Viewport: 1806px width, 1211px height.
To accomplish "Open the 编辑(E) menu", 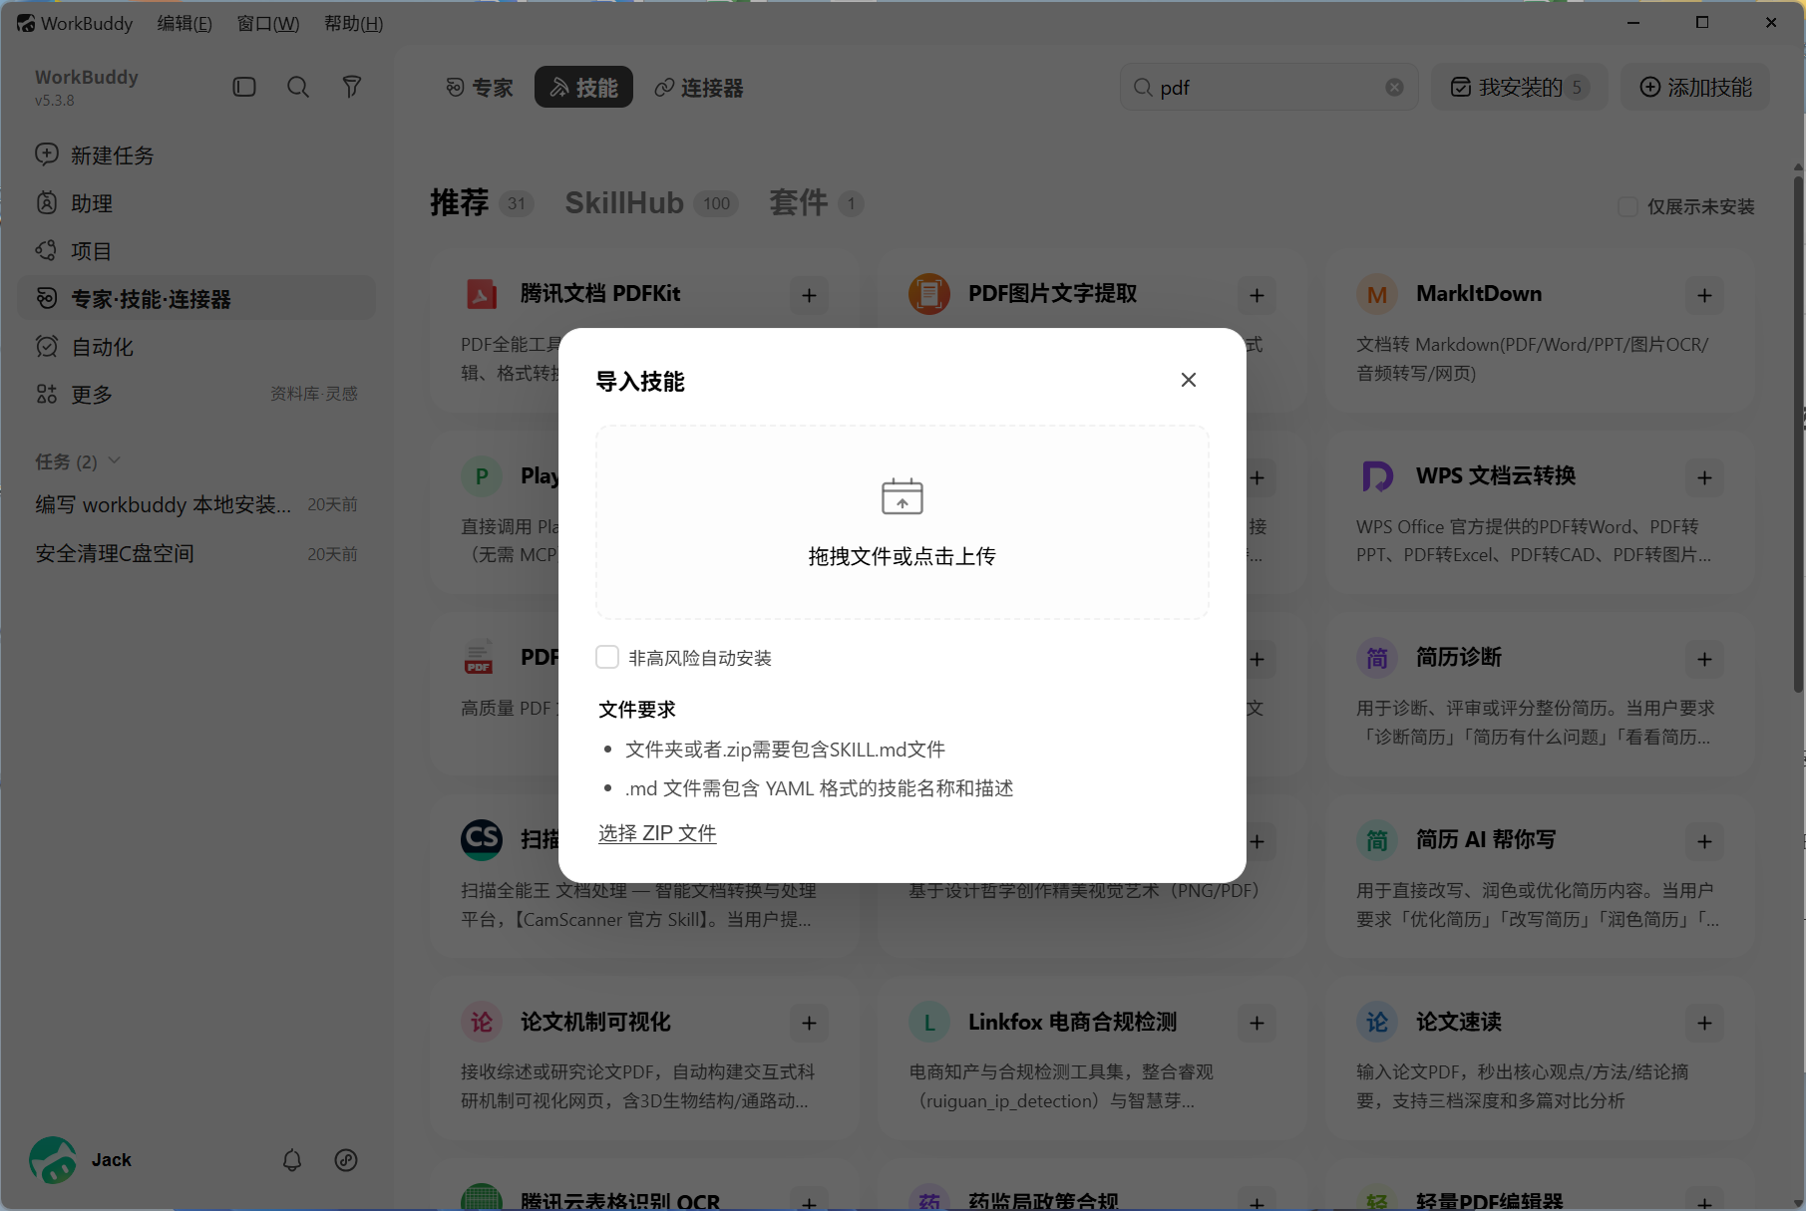I will pyautogui.click(x=184, y=23).
